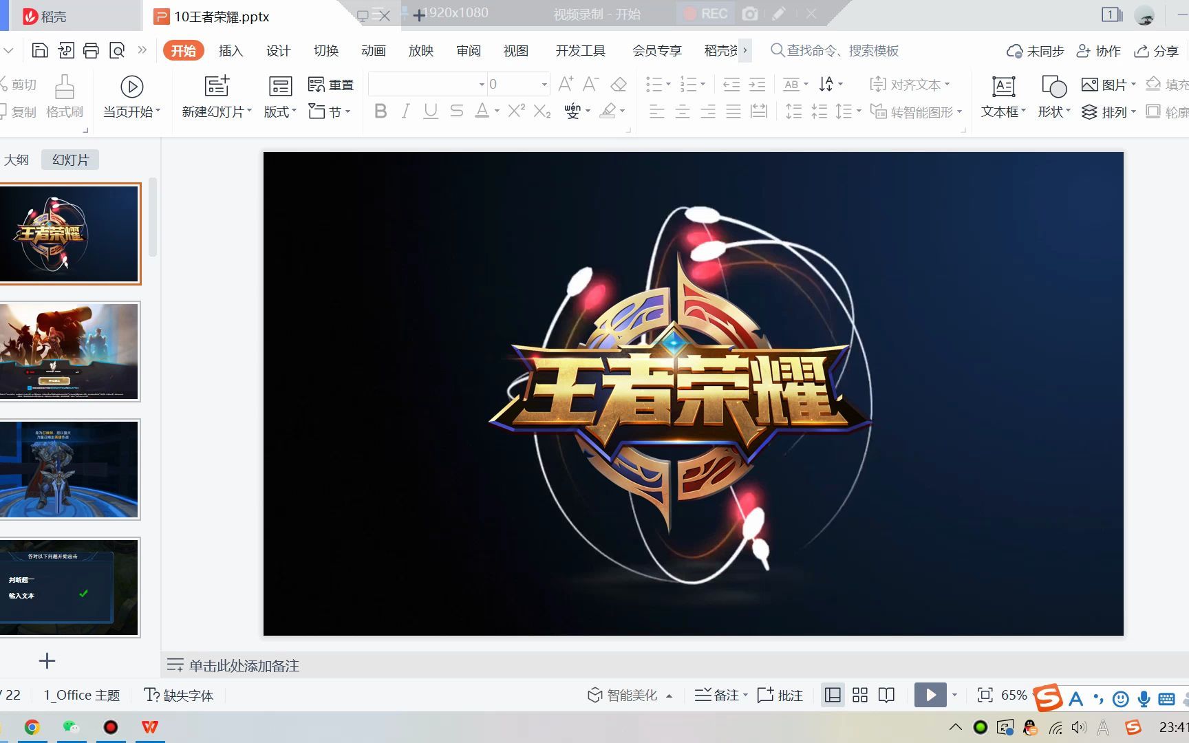Open the Insert (插入) tab

[231, 50]
